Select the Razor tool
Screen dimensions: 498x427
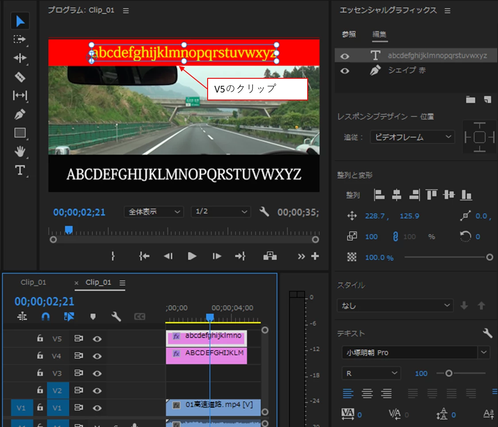(19, 77)
